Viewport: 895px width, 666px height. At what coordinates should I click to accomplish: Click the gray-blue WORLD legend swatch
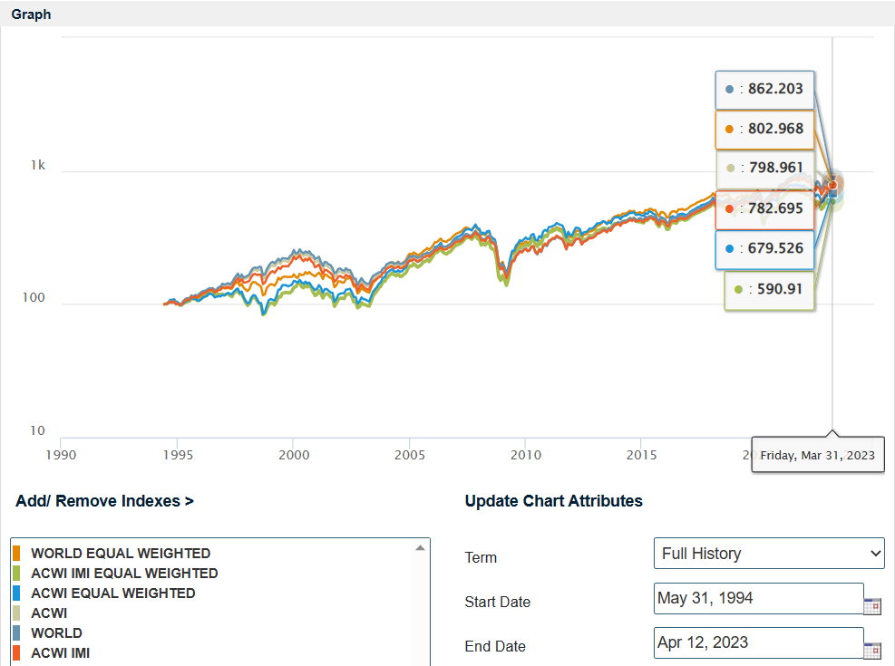point(17,633)
